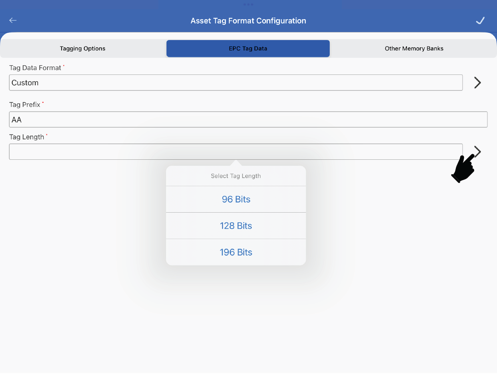Focus the Tag Prefix field containing AA

point(248,119)
